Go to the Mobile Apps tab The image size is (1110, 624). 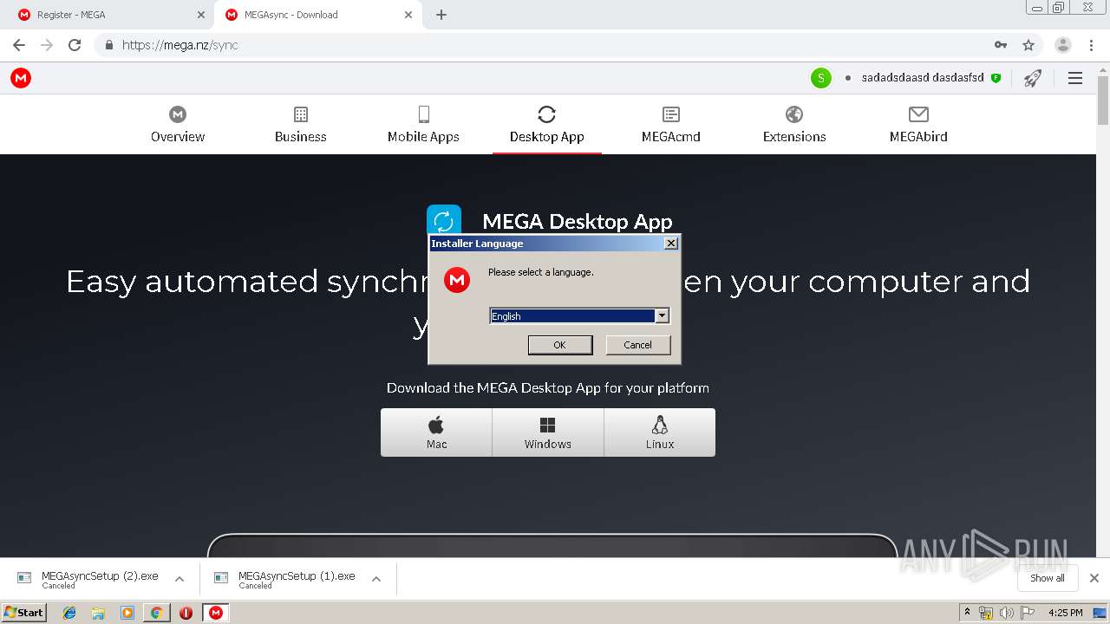[423, 125]
